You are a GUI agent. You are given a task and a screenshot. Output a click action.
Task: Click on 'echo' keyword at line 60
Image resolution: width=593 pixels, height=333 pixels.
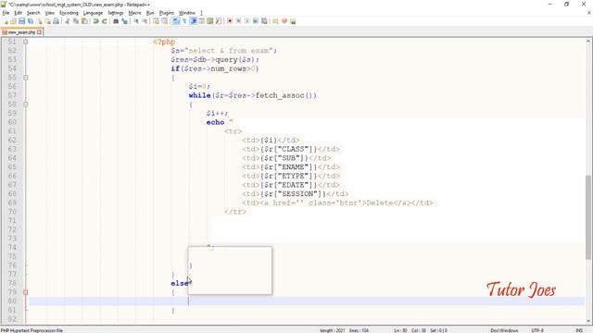(x=215, y=122)
